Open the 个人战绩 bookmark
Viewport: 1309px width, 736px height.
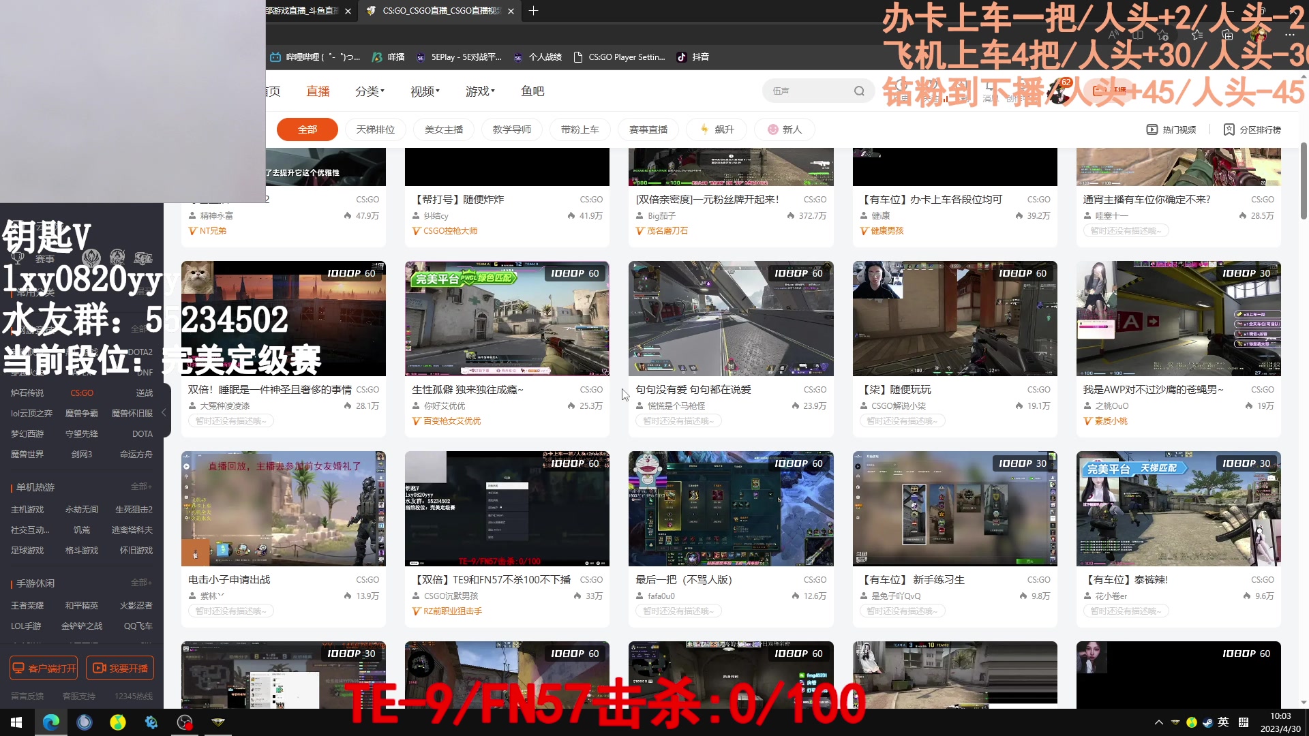(x=537, y=57)
